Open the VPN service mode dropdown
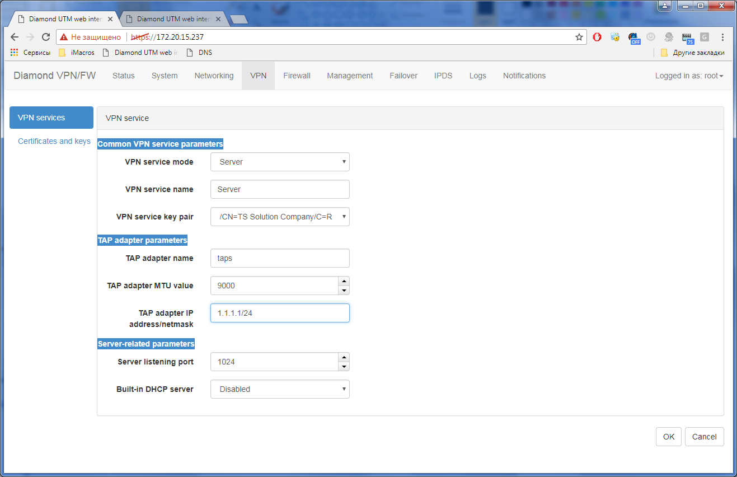The width and height of the screenshot is (737, 477). 280,162
